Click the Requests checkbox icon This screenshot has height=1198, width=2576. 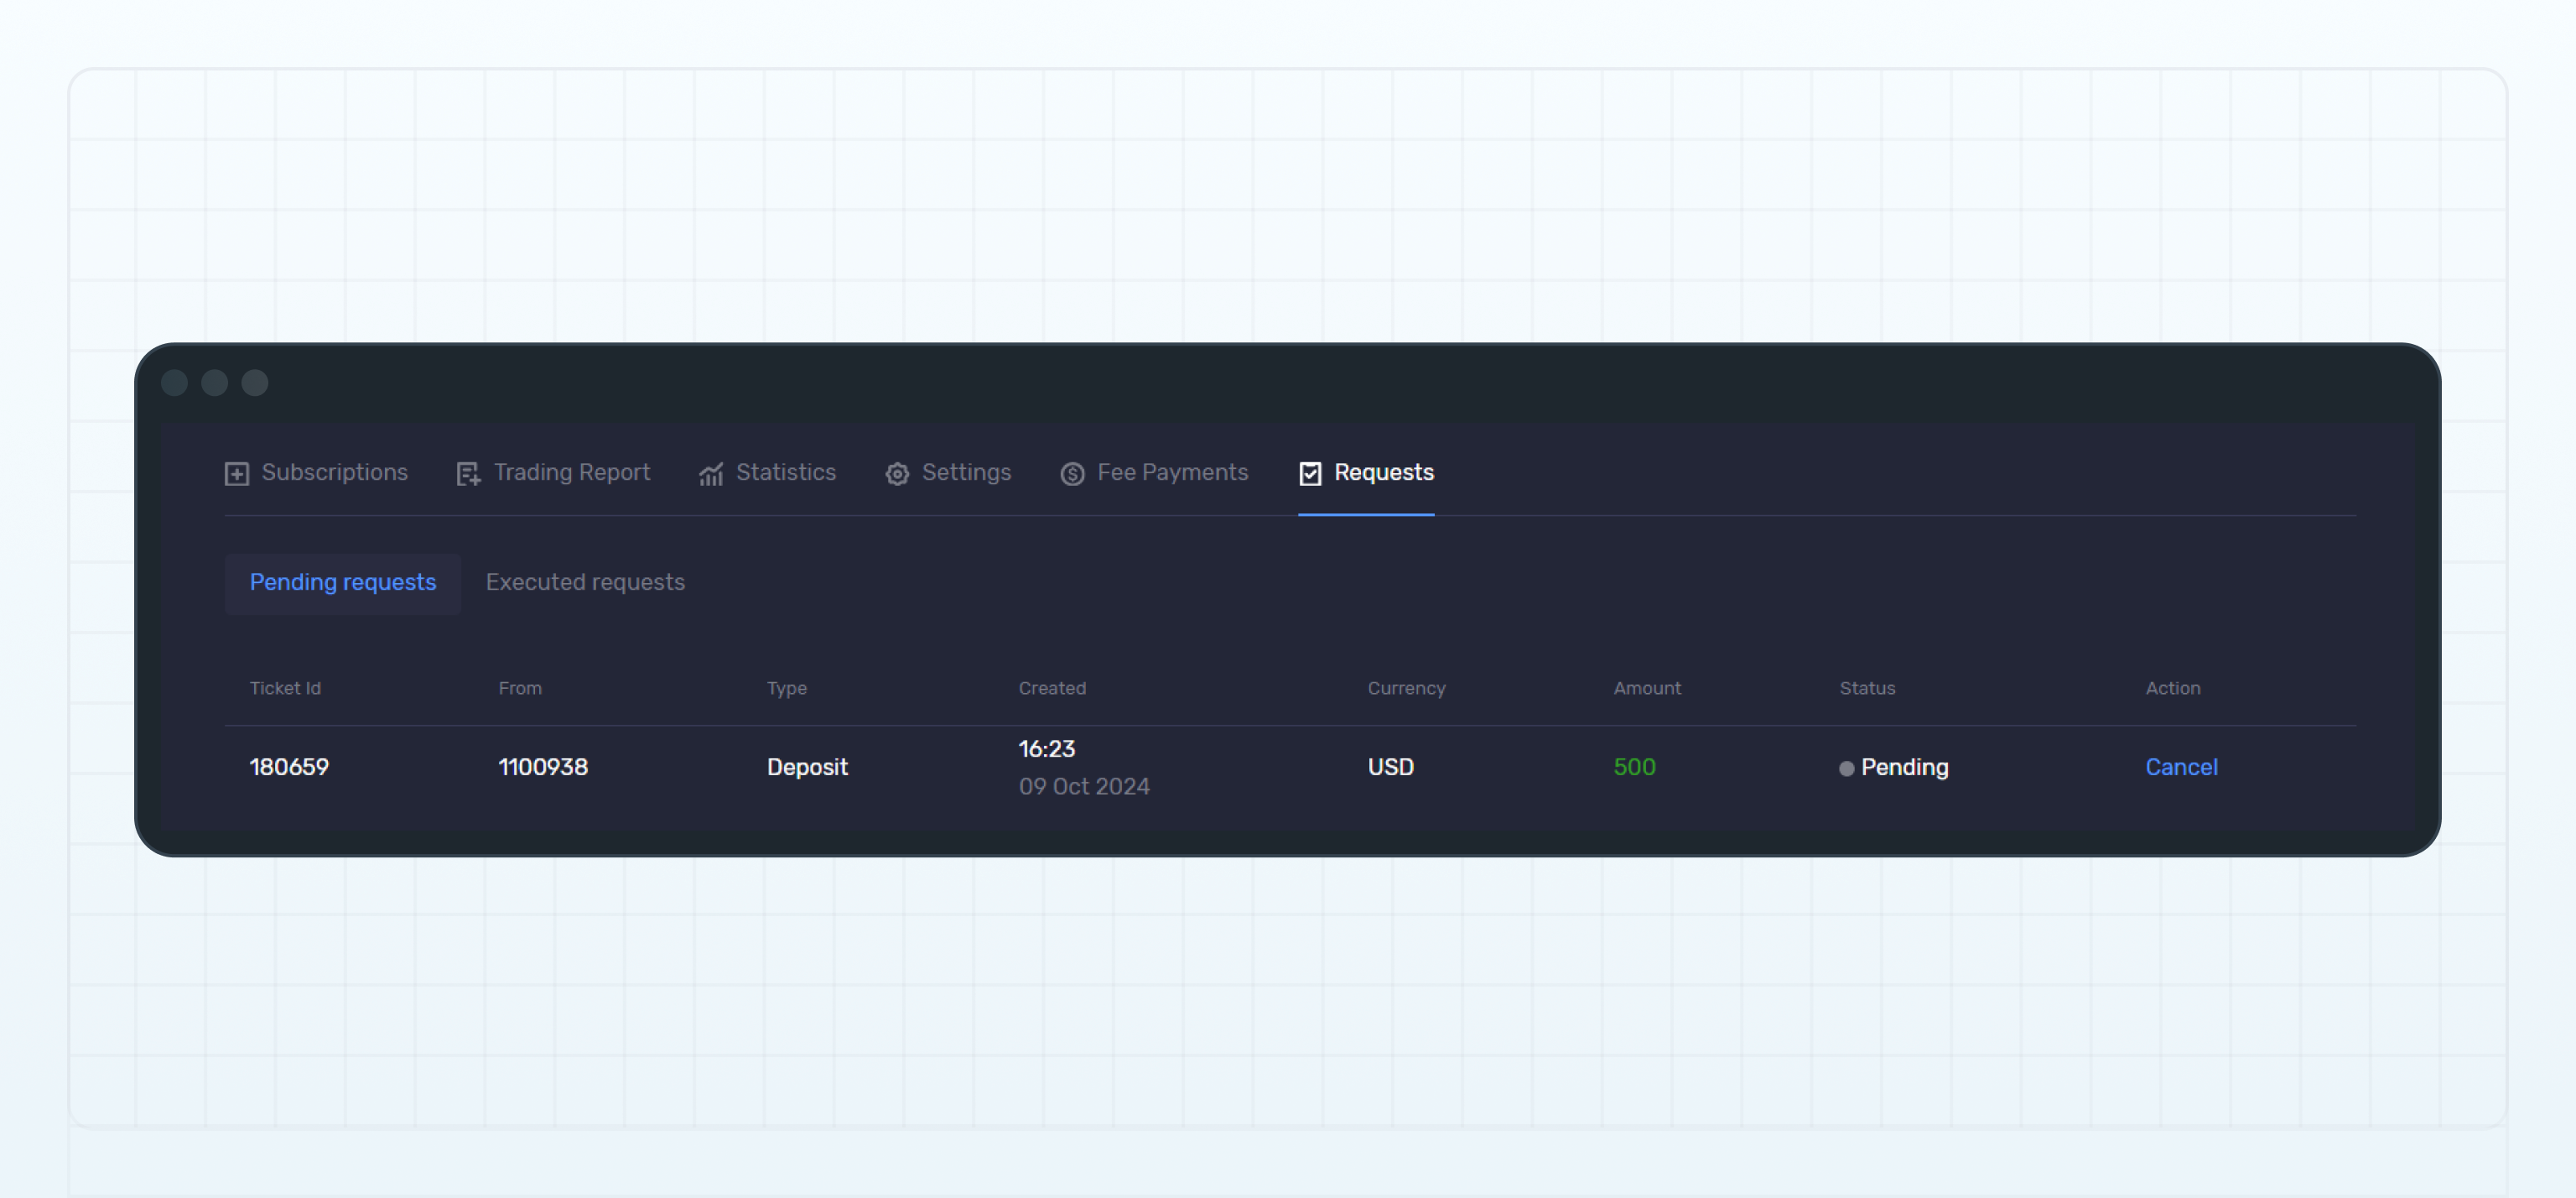1310,472
